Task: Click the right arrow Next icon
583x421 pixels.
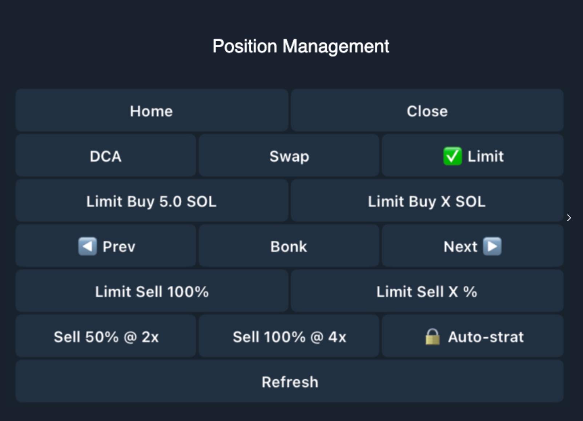Action: [x=492, y=246]
